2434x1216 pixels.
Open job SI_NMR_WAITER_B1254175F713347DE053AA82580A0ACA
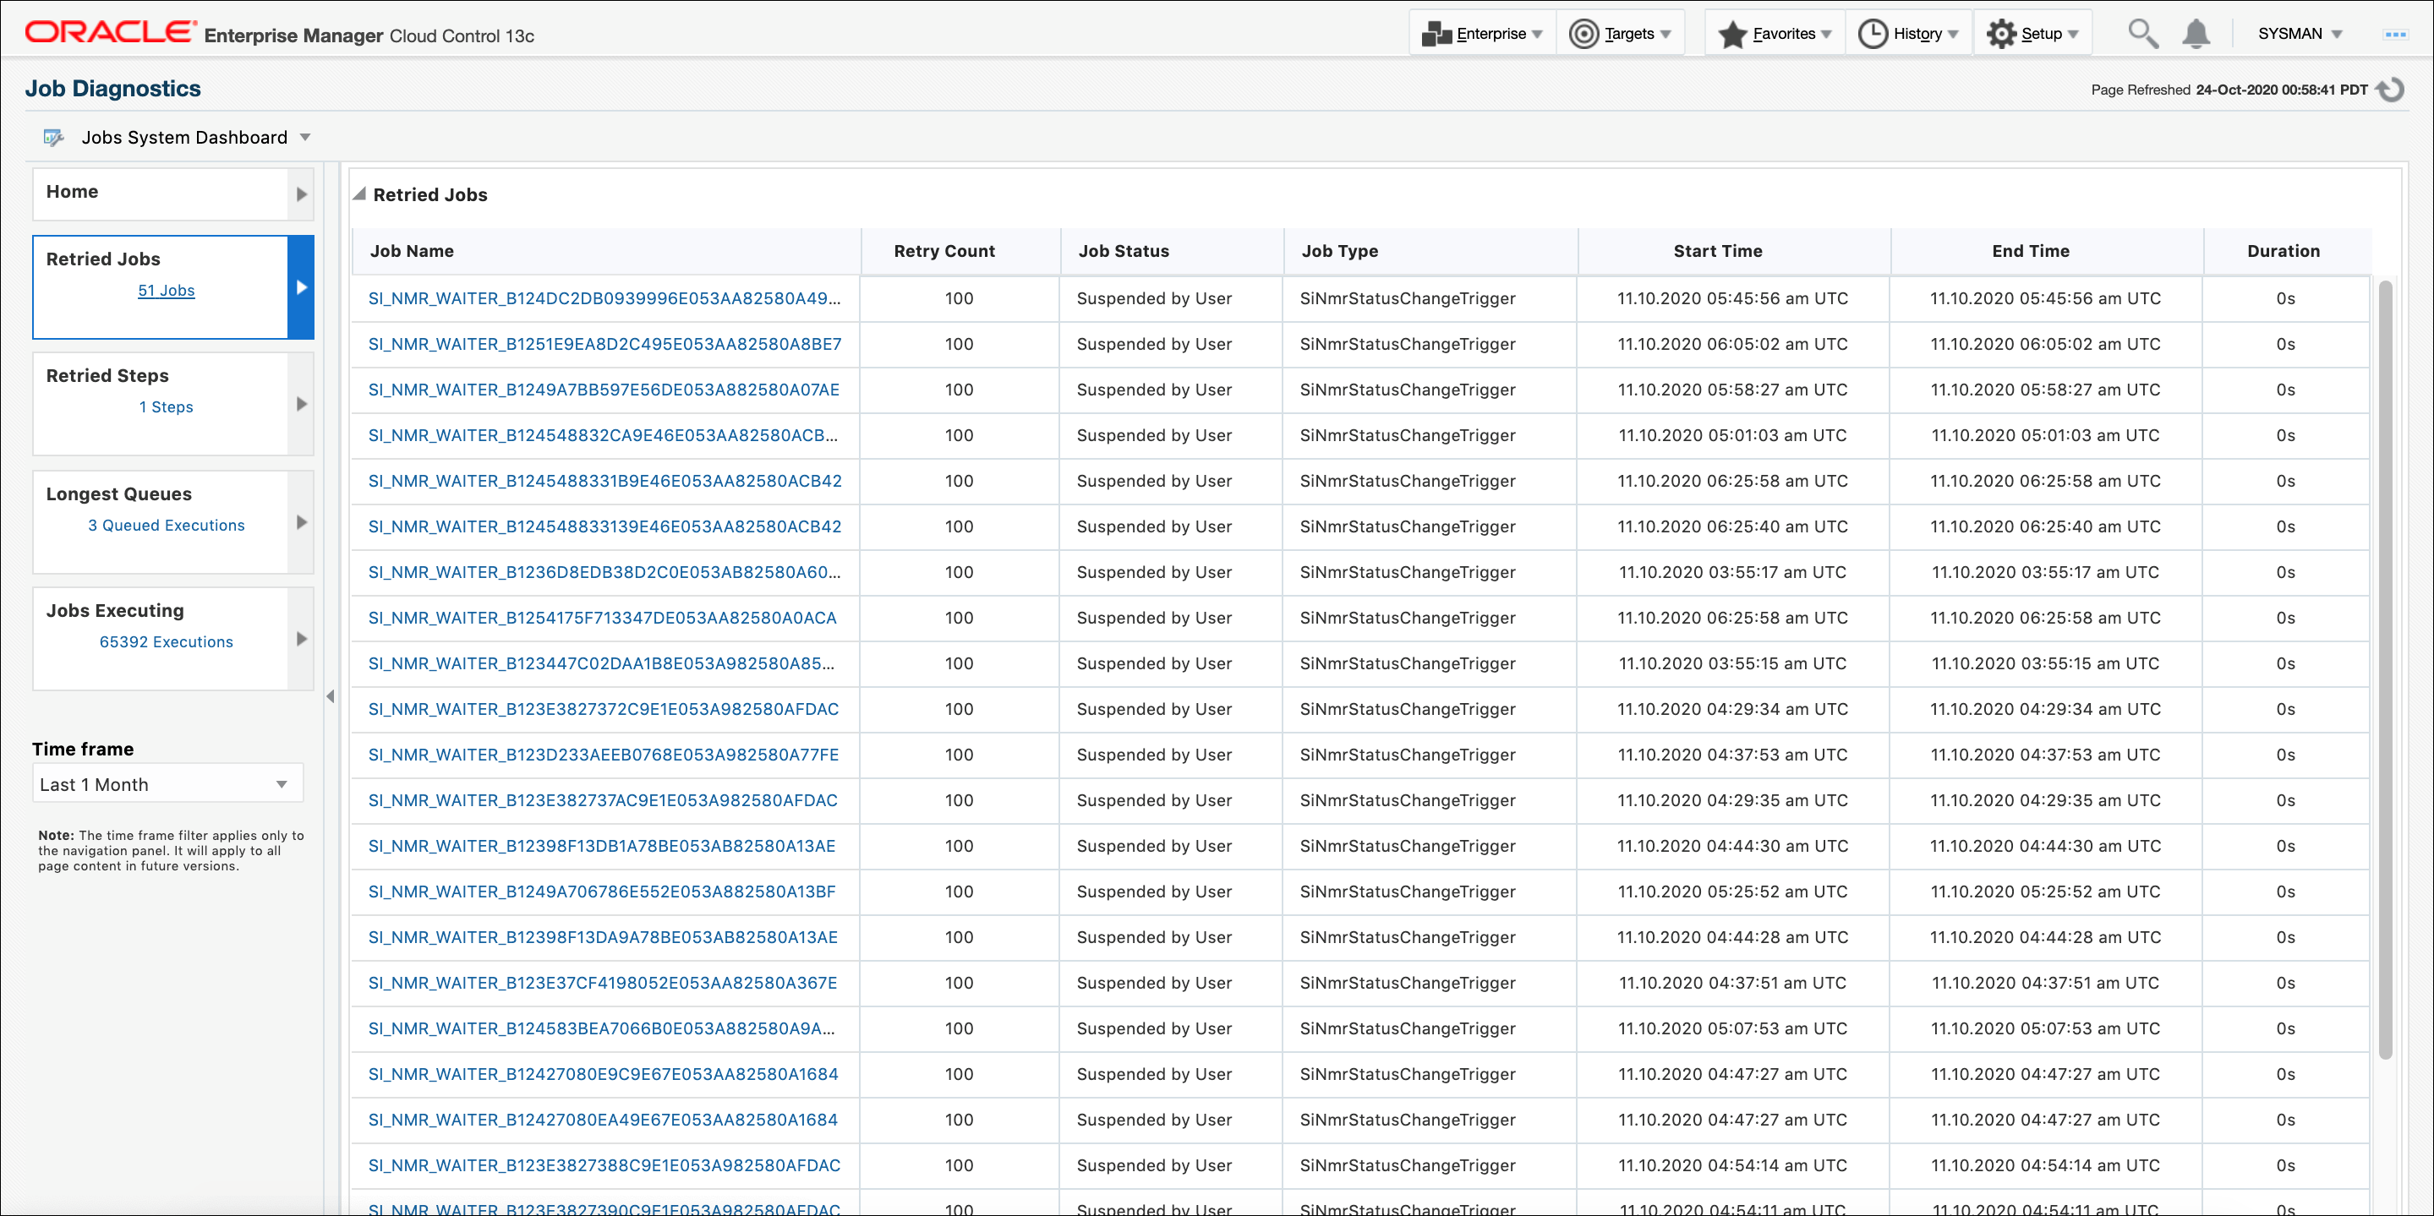tap(602, 619)
